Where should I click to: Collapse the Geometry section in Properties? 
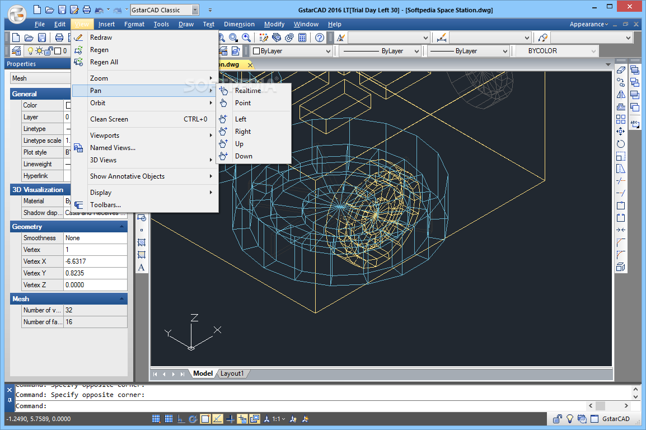pyautogui.click(x=121, y=227)
